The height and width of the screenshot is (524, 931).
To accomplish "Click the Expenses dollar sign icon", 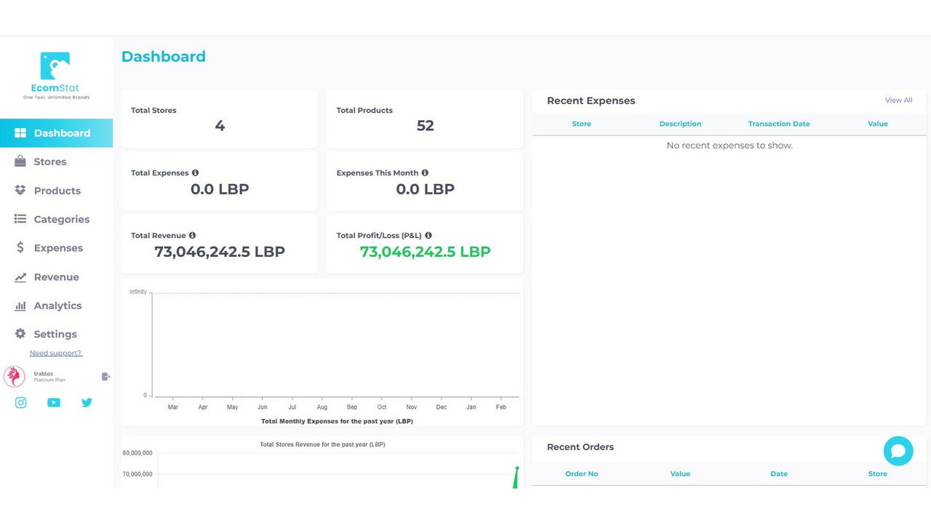I will pyautogui.click(x=20, y=248).
